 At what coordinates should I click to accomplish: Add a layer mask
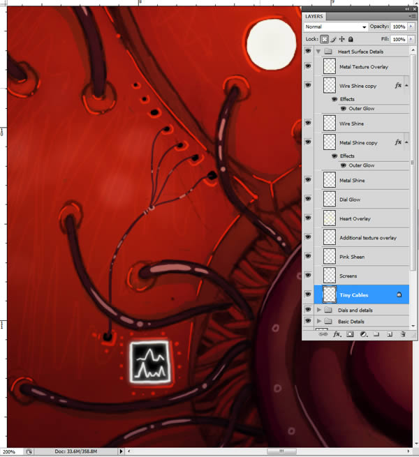[x=350, y=334]
